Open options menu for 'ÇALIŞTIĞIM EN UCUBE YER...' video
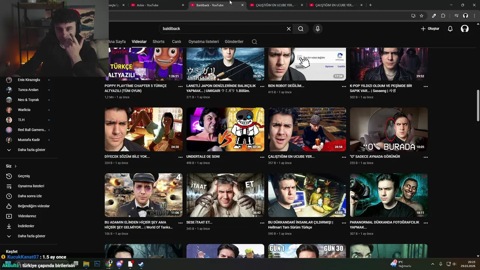This screenshot has height=270, width=480. pyautogui.click(x=344, y=157)
